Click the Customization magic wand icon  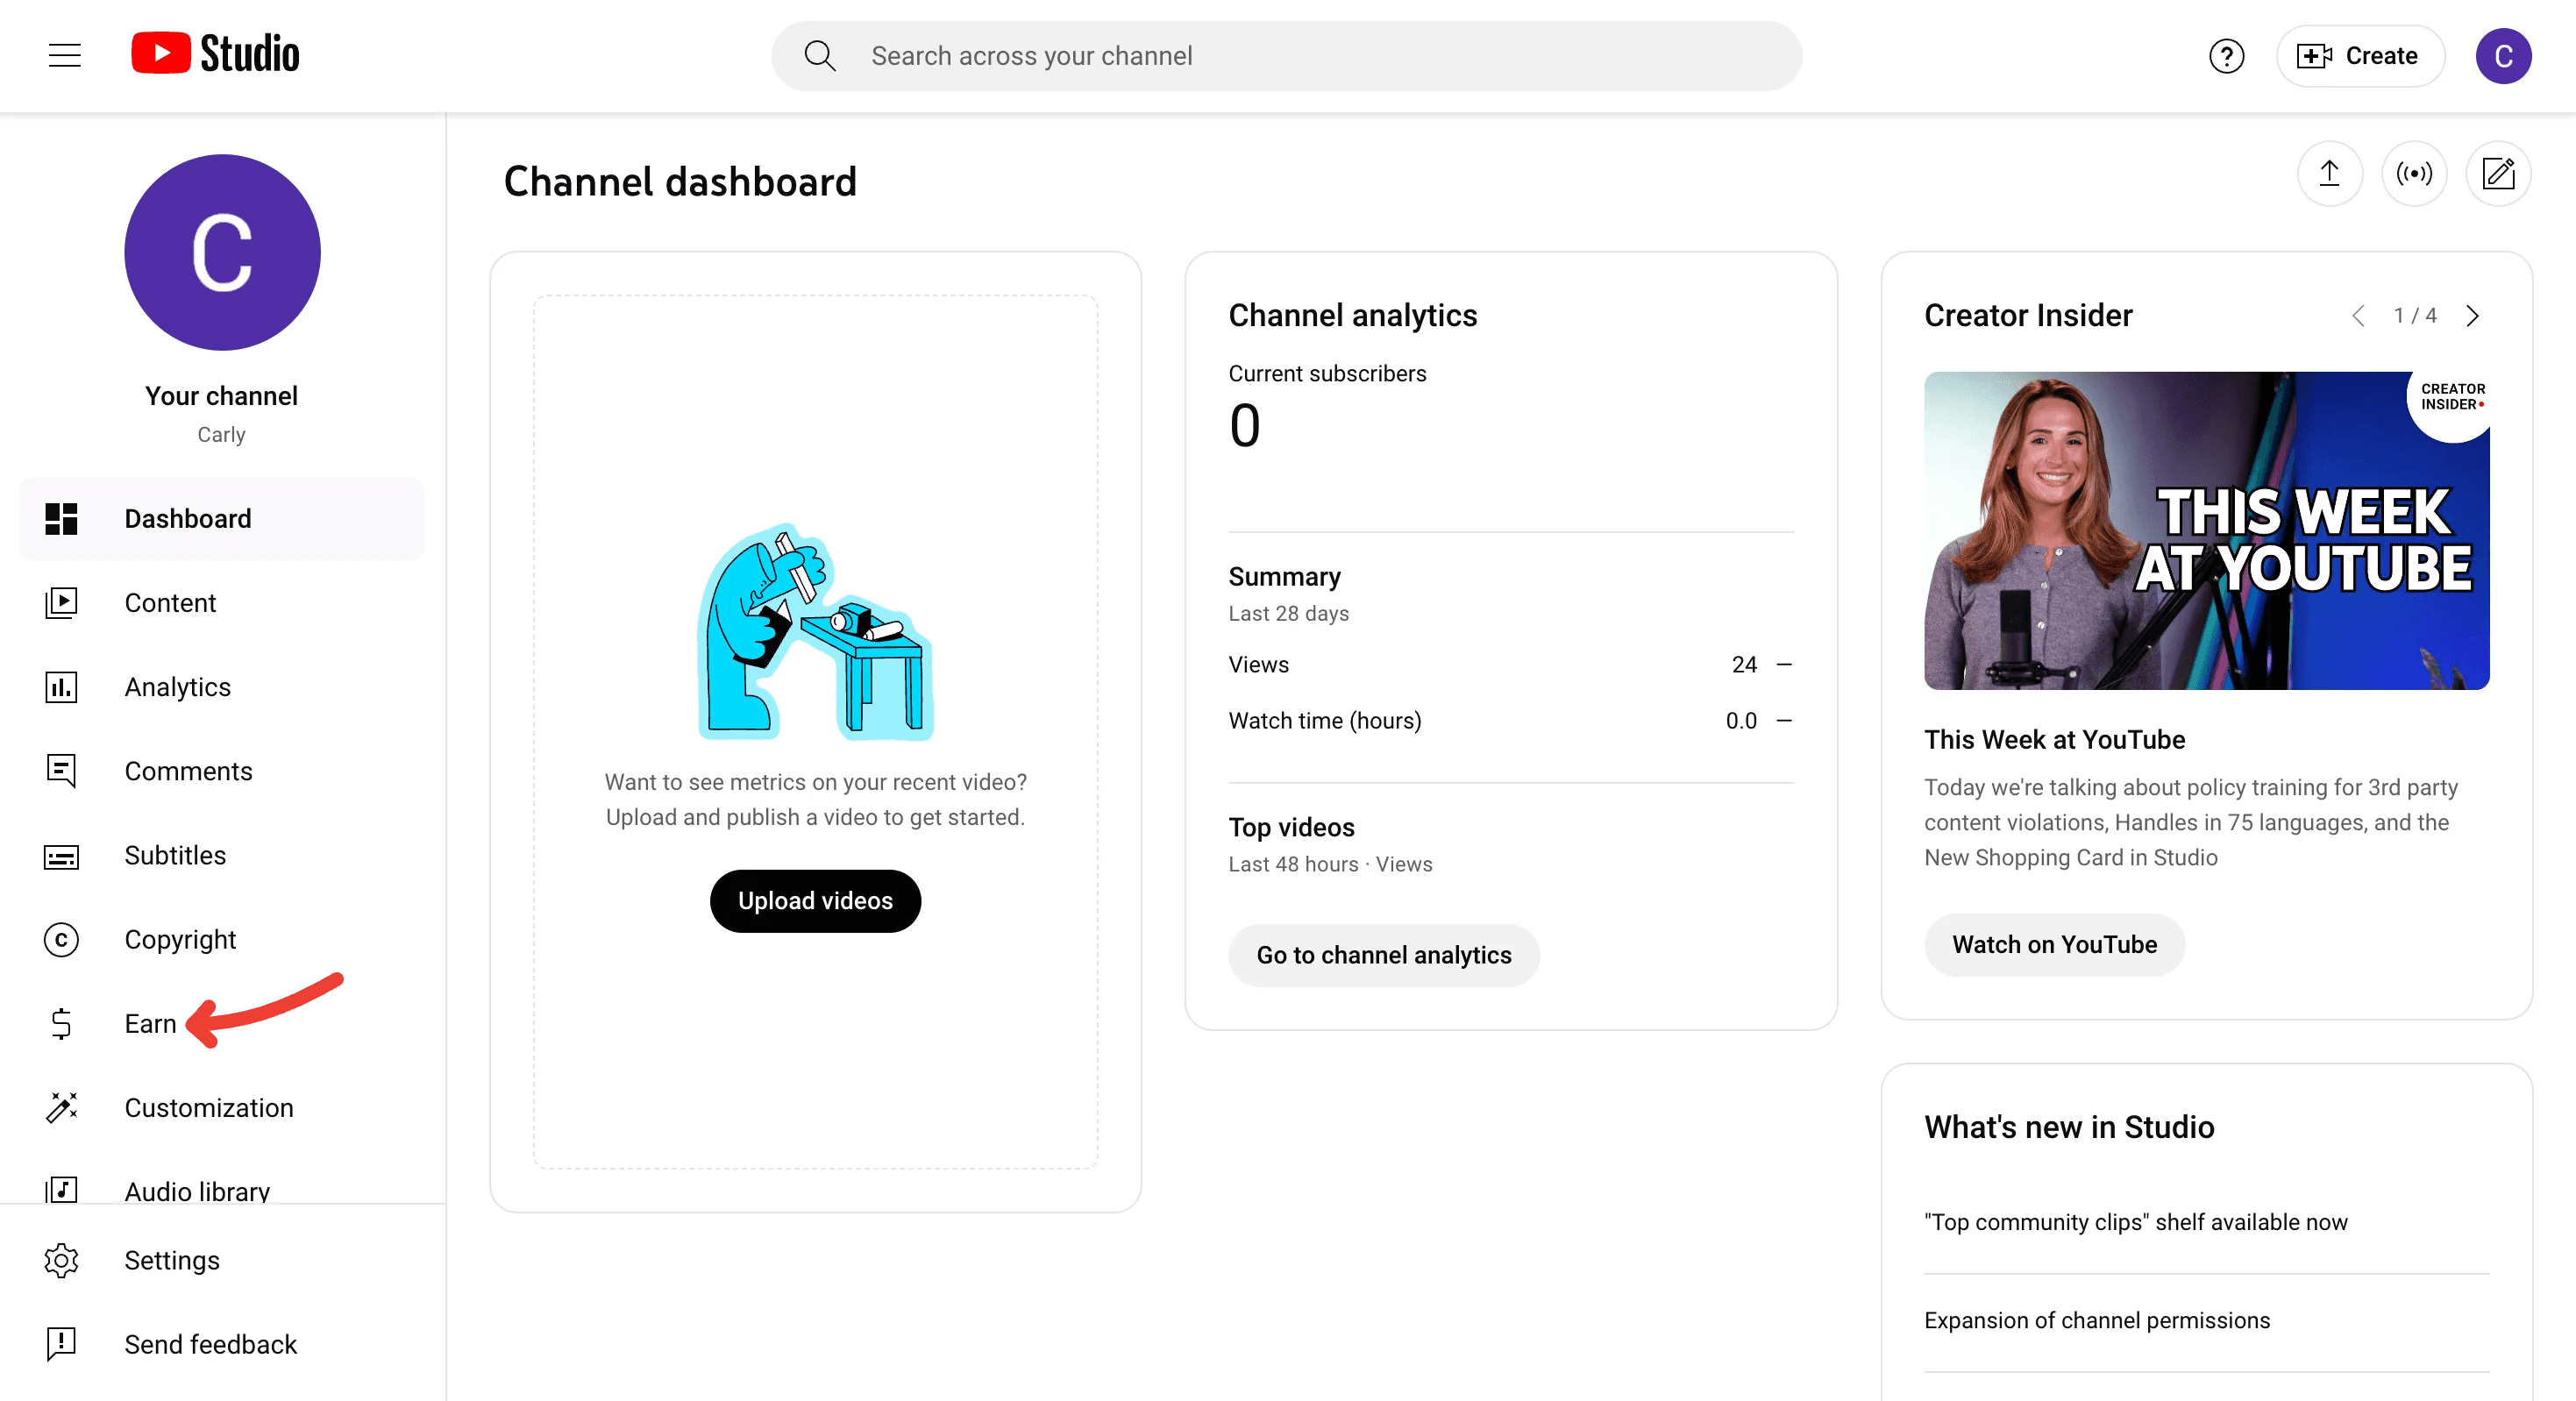click(x=61, y=1108)
